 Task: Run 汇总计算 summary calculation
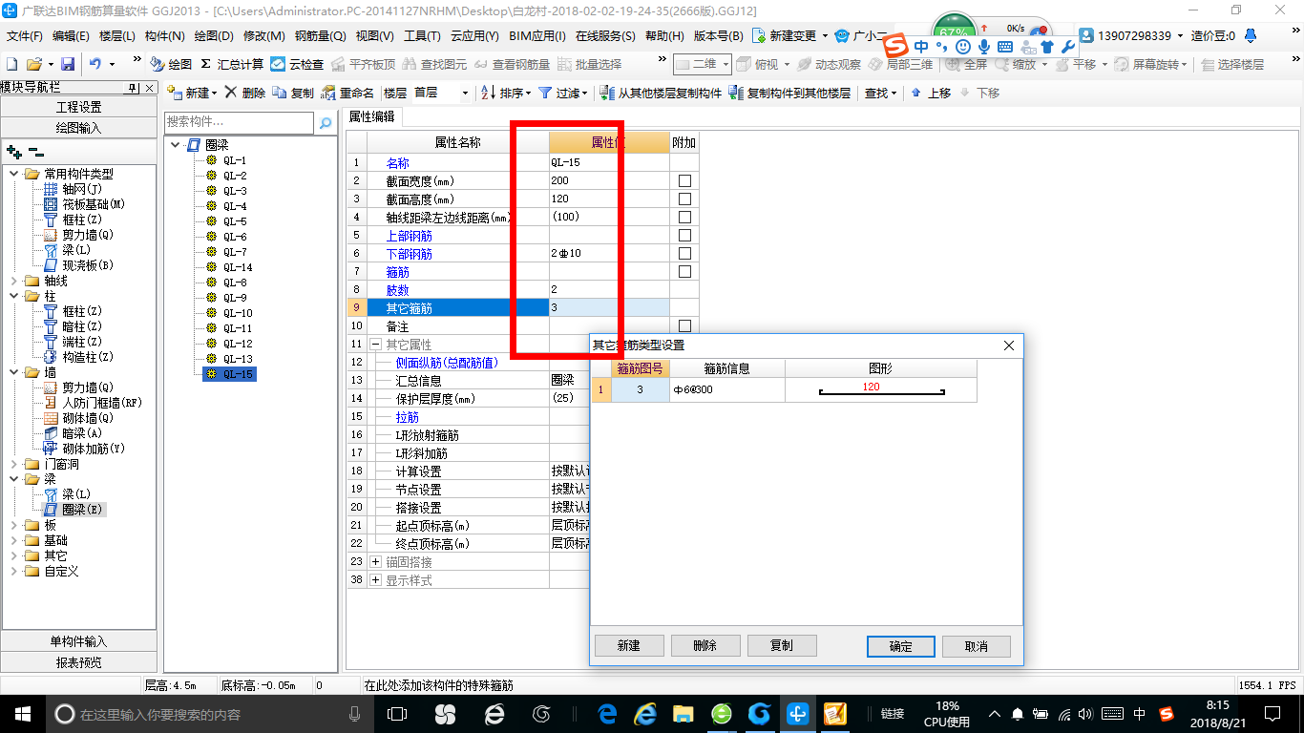[x=231, y=64]
